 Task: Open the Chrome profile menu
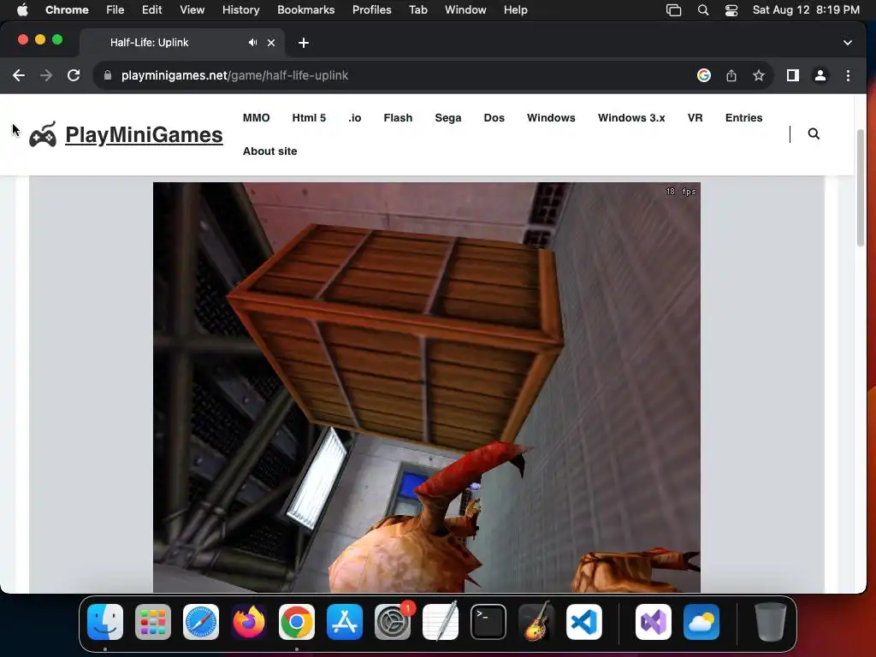point(820,75)
